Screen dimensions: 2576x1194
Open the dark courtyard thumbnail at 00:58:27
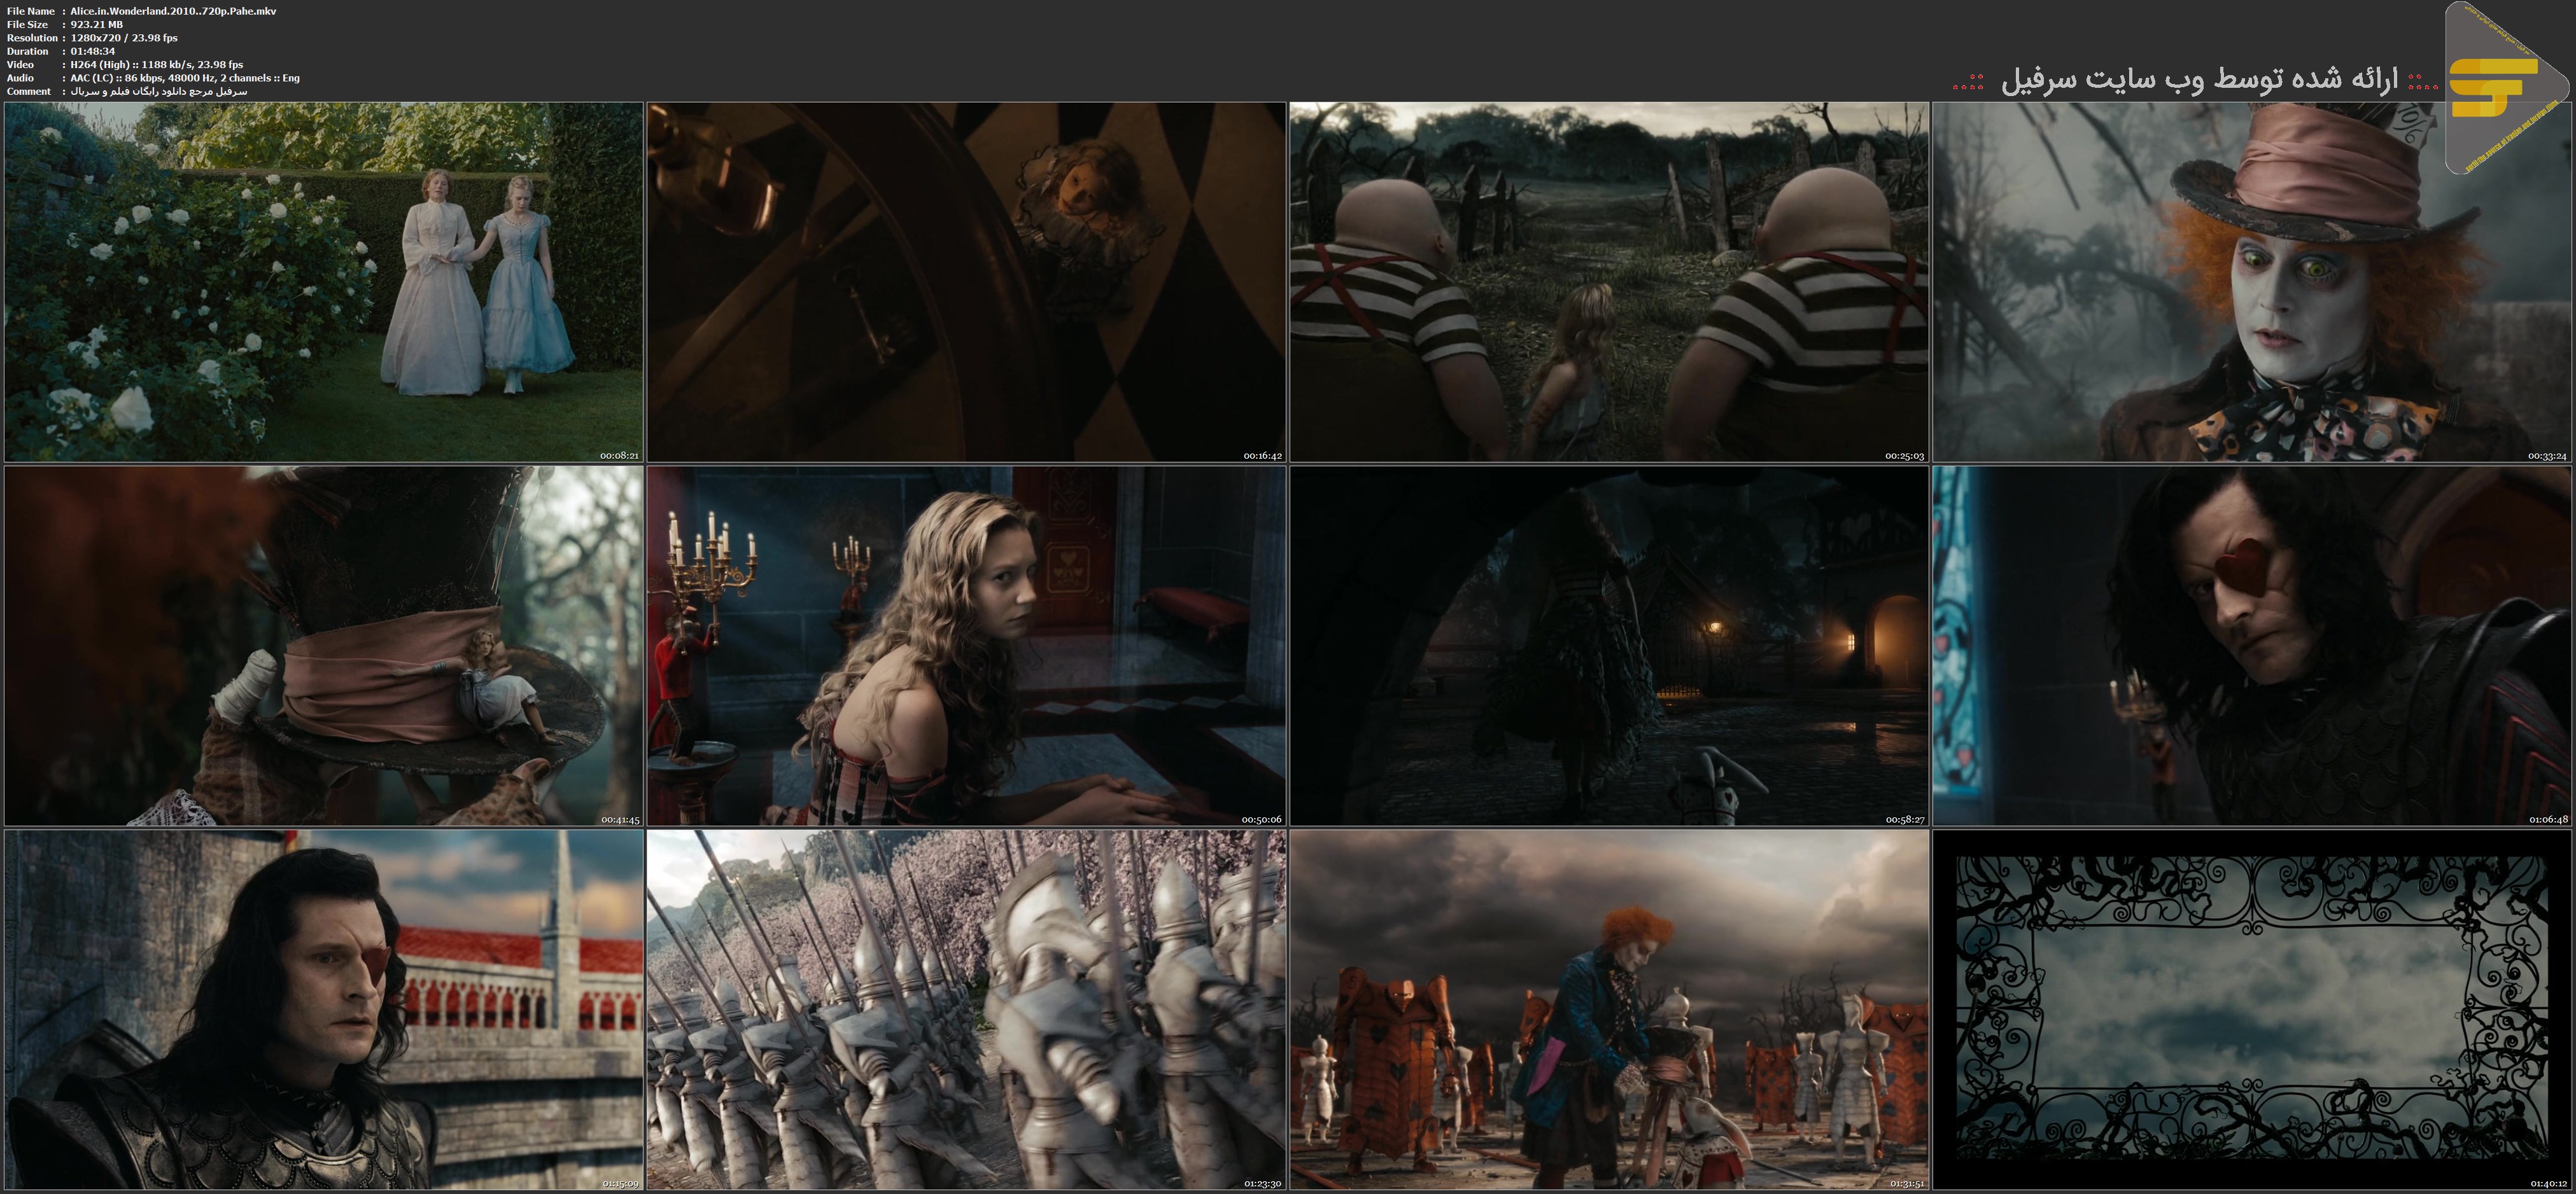tap(1609, 646)
